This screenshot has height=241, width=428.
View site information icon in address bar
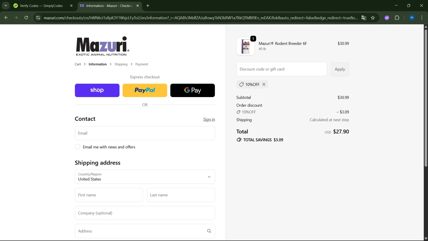point(38,18)
